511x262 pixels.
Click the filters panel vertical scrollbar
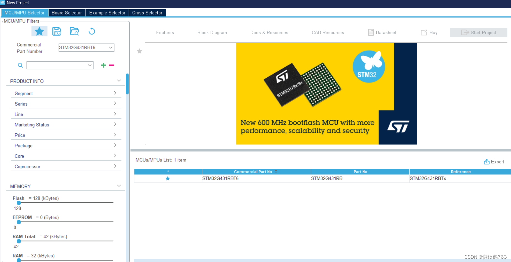tap(127, 84)
